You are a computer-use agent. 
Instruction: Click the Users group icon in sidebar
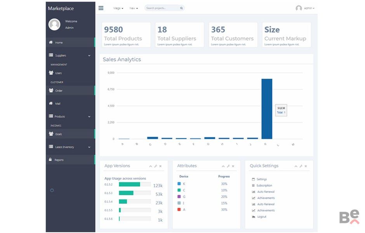51,73
